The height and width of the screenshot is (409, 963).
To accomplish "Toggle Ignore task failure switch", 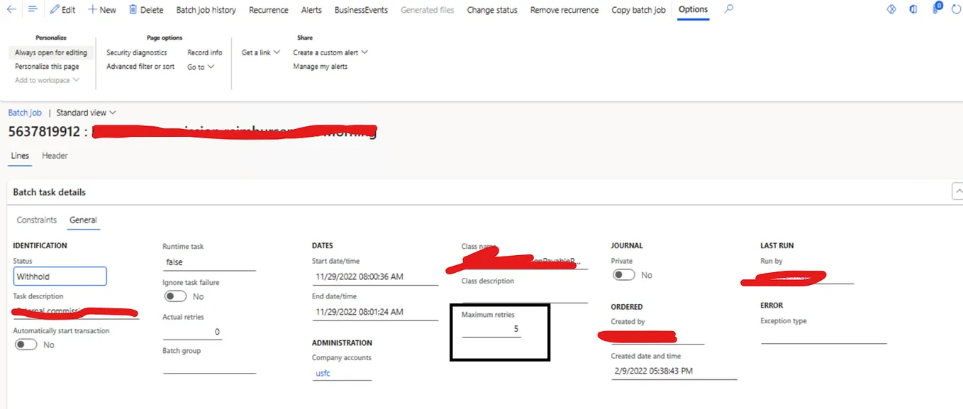I will (x=175, y=296).
